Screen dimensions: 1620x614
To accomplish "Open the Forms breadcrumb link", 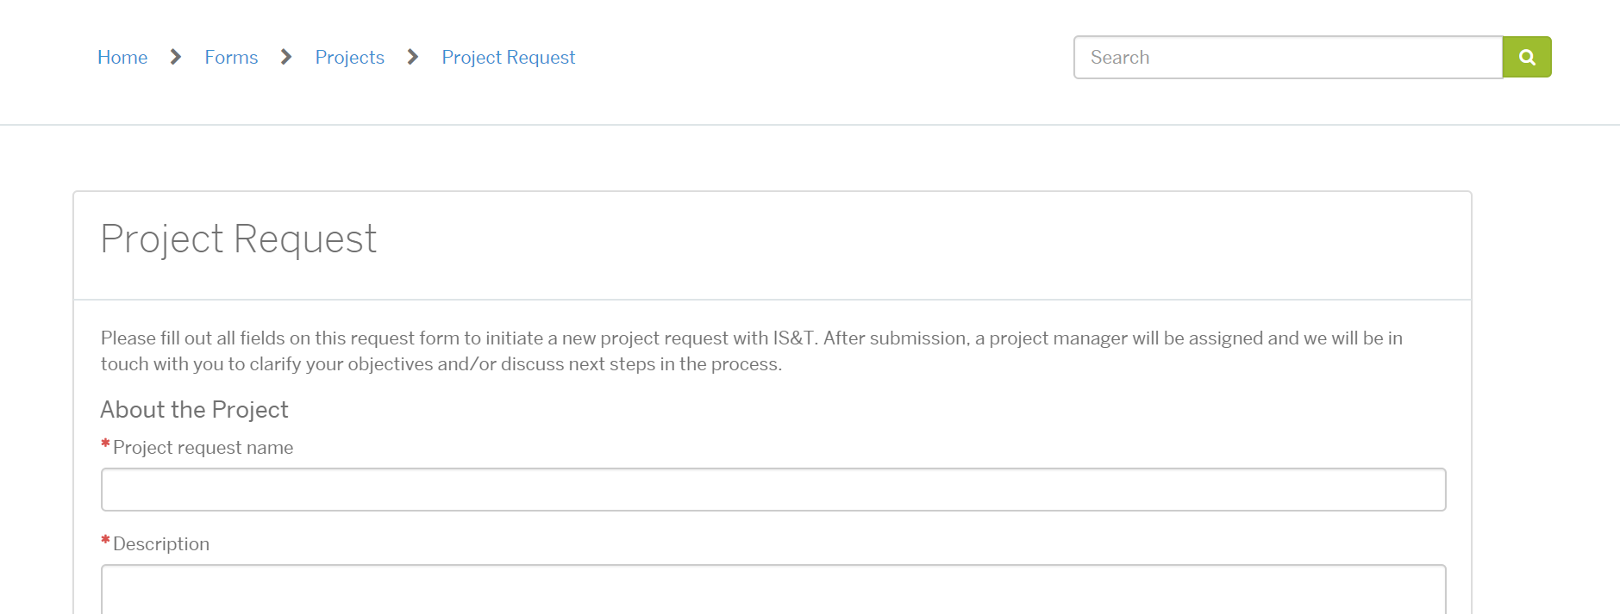I will tap(231, 57).
